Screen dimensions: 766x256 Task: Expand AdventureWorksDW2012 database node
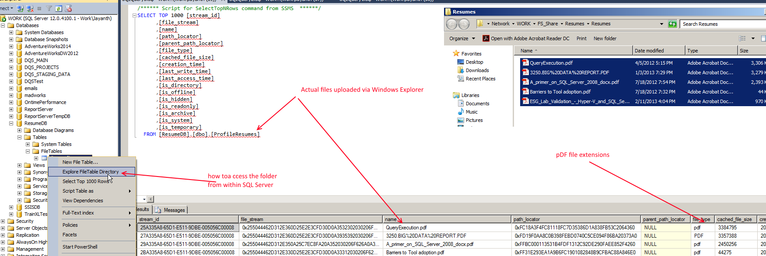(x=11, y=53)
